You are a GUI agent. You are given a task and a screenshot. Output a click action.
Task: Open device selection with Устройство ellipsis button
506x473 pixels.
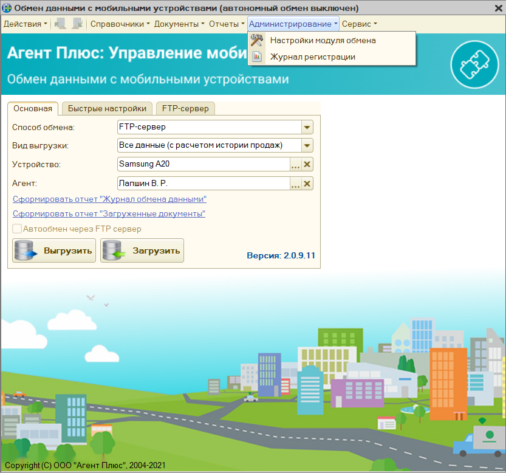tap(296, 164)
